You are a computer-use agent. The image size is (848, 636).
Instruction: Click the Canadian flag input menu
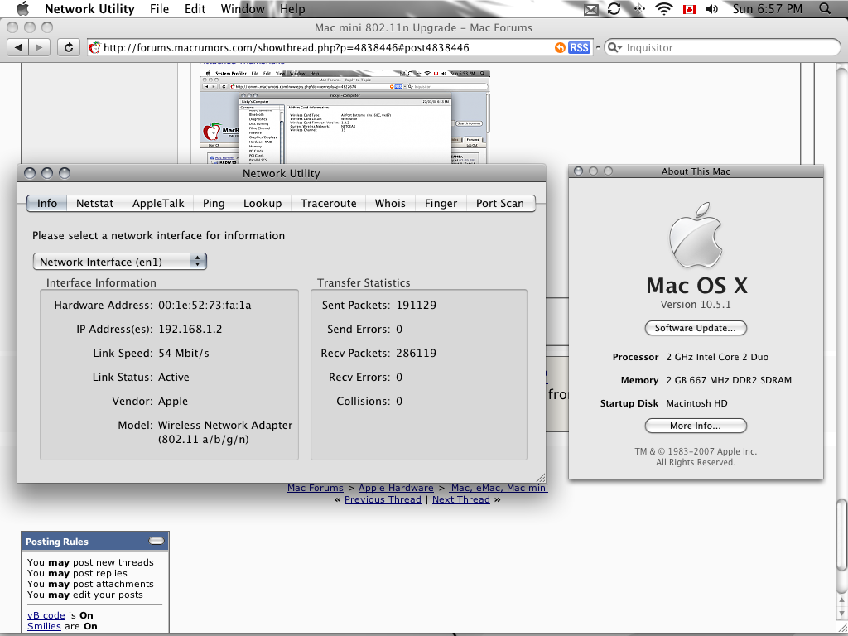coord(689,9)
